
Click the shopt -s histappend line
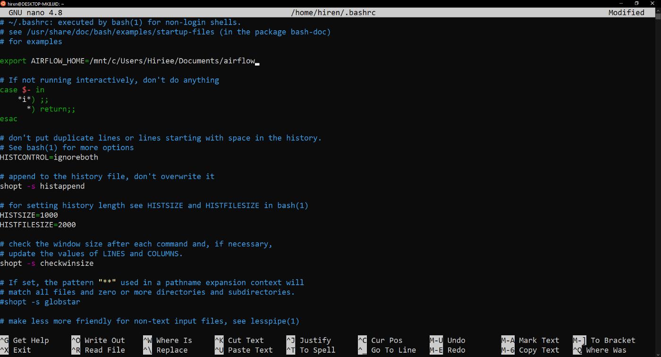tap(42, 186)
